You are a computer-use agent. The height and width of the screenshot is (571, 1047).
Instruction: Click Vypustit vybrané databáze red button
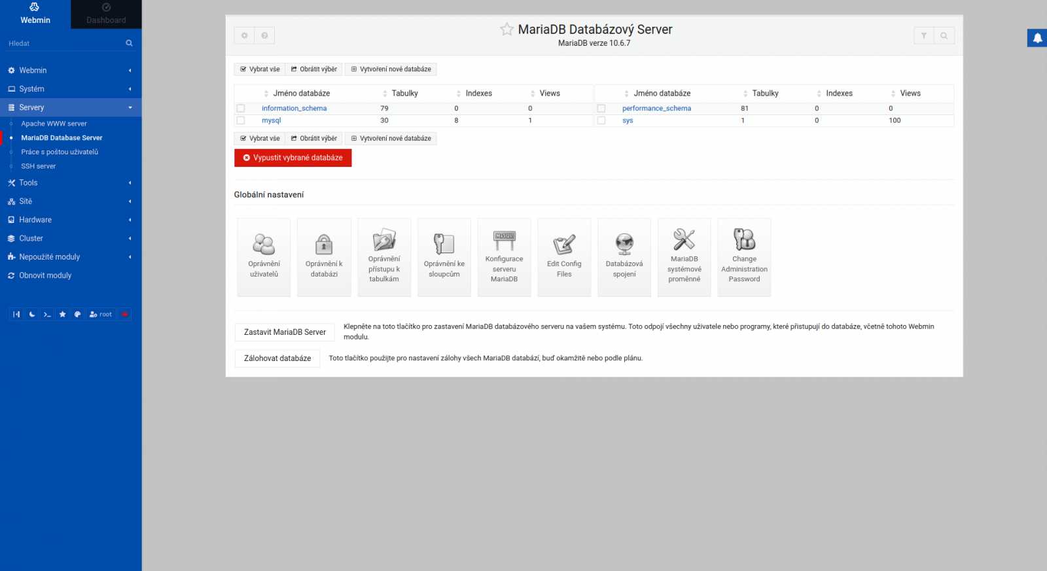point(293,158)
